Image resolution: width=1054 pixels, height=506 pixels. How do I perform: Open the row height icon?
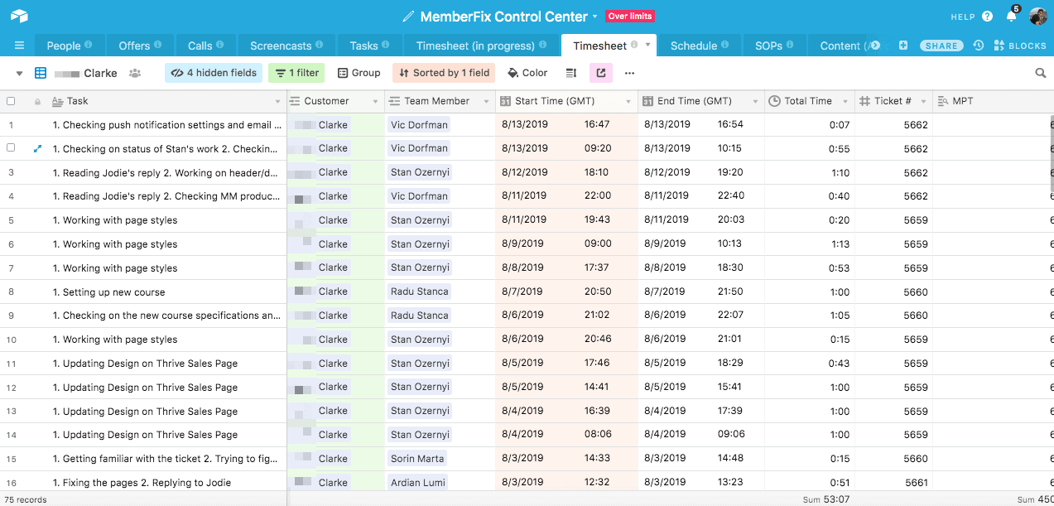[x=570, y=73]
